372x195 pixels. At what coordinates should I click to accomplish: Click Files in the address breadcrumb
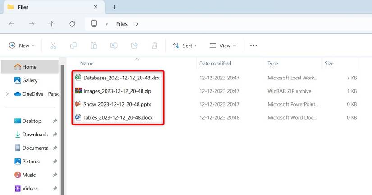(x=122, y=24)
